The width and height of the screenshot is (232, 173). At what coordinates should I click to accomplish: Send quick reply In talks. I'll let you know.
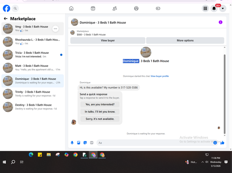[100, 112]
